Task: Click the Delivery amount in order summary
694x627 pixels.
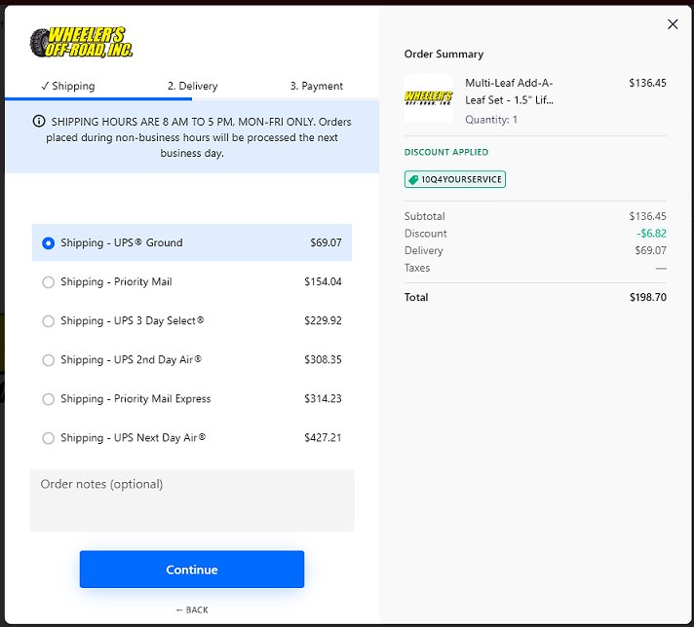Action: [x=651, y=250]
